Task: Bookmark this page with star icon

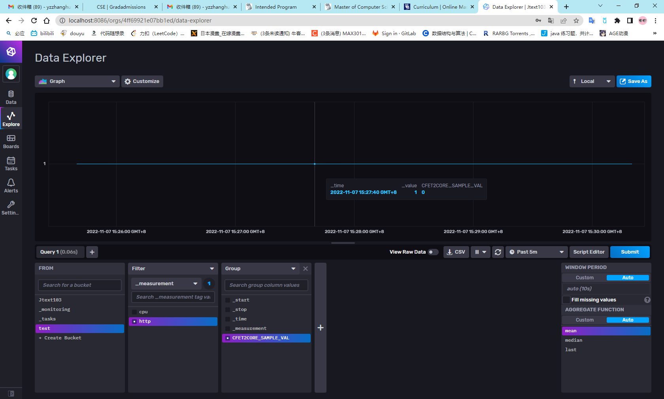Action: [576, 21]
